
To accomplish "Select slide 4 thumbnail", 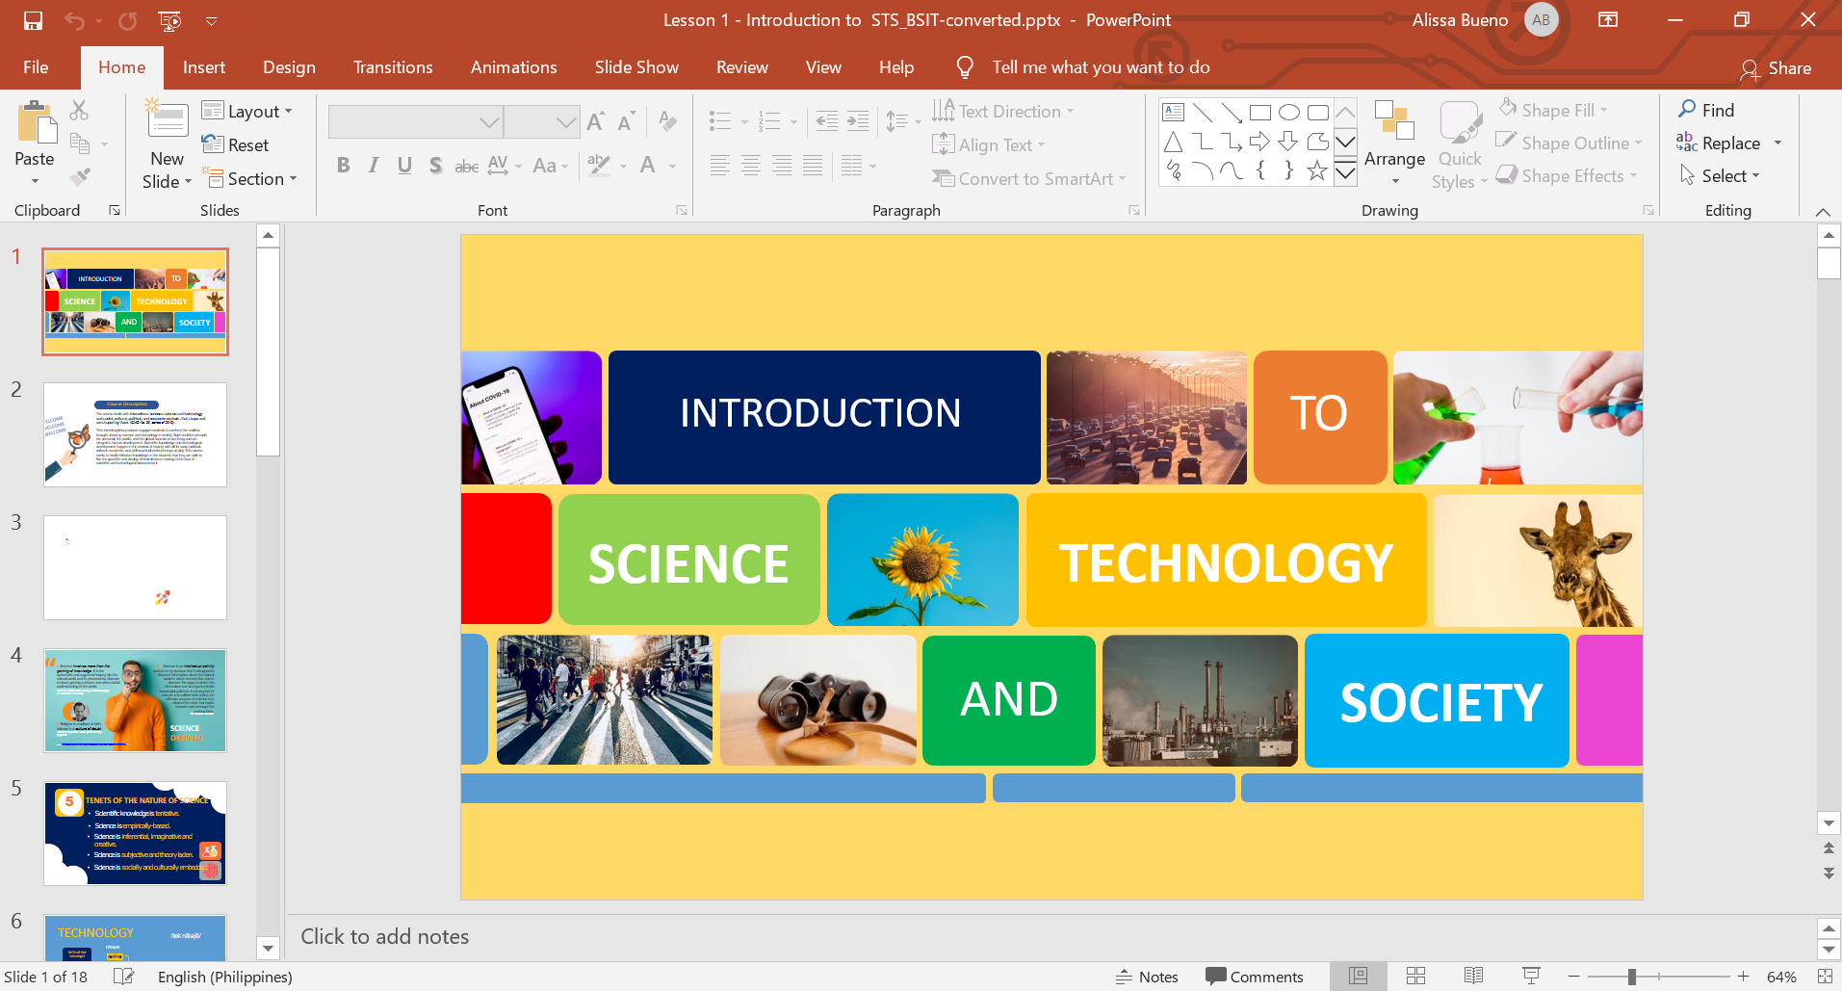I will coord(135,700).
